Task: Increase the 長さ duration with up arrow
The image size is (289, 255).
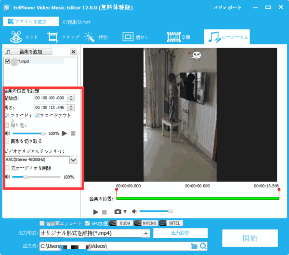Action: (x=71, y=106)
